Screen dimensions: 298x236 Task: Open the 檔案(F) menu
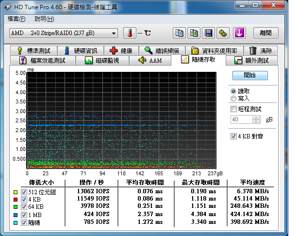(17, 19)
